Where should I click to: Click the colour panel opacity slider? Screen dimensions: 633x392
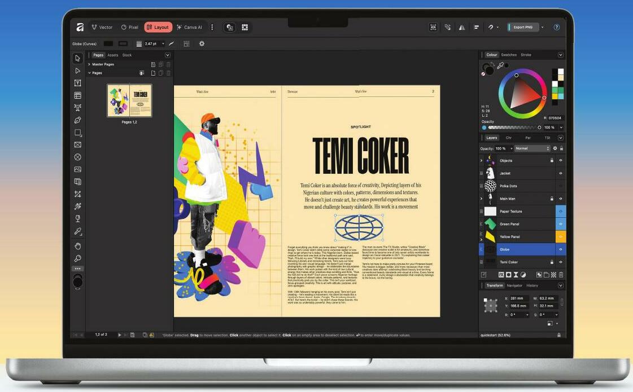pos(514,127)
